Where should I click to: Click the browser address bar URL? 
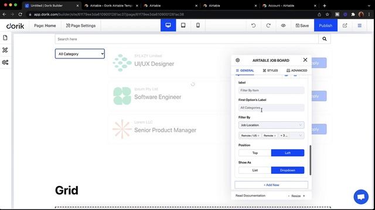click(x=109, y=14)
